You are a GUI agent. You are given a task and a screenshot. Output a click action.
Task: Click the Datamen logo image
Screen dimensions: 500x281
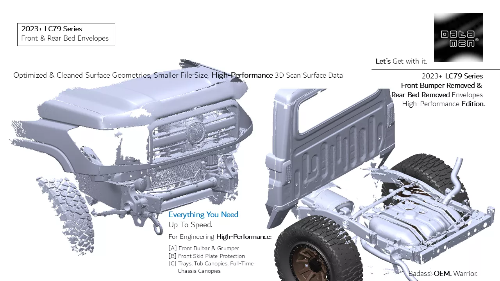click(x=458, y=37)
